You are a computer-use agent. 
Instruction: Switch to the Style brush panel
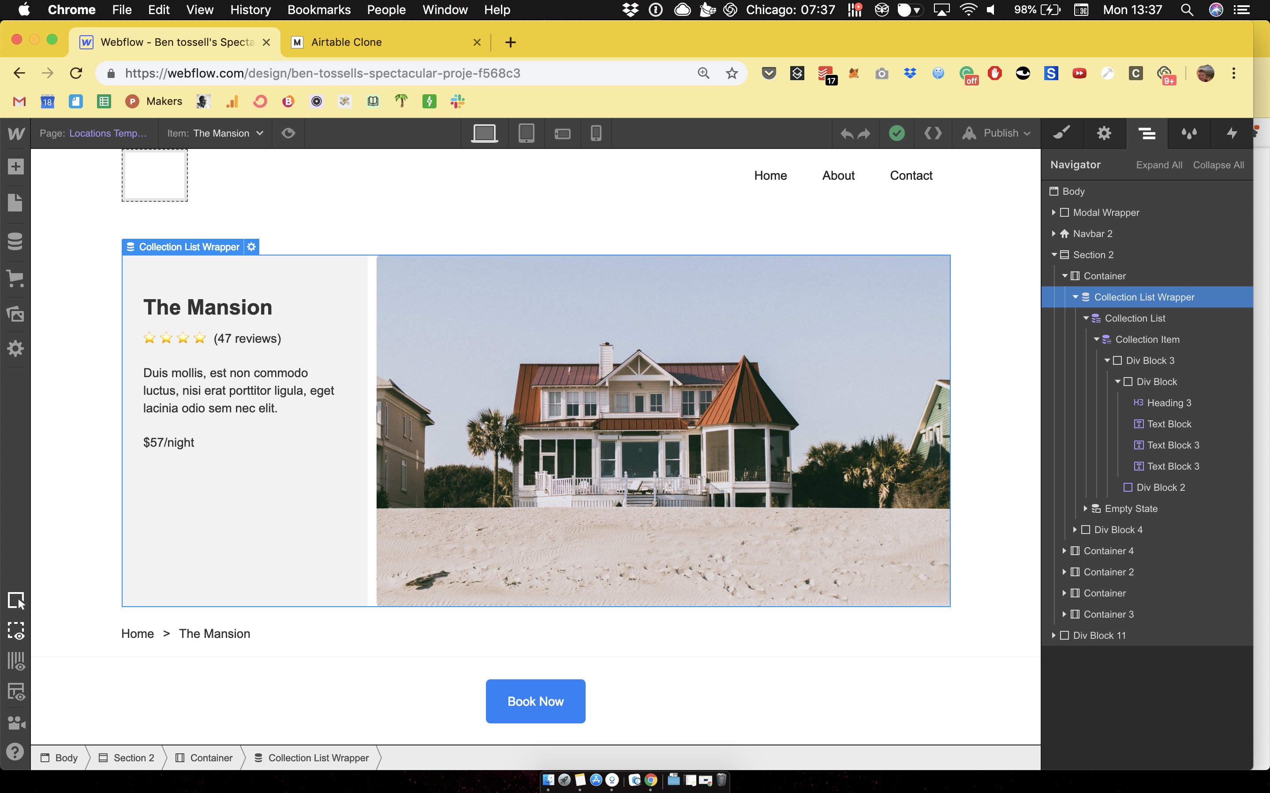[x=1062, y=133]
